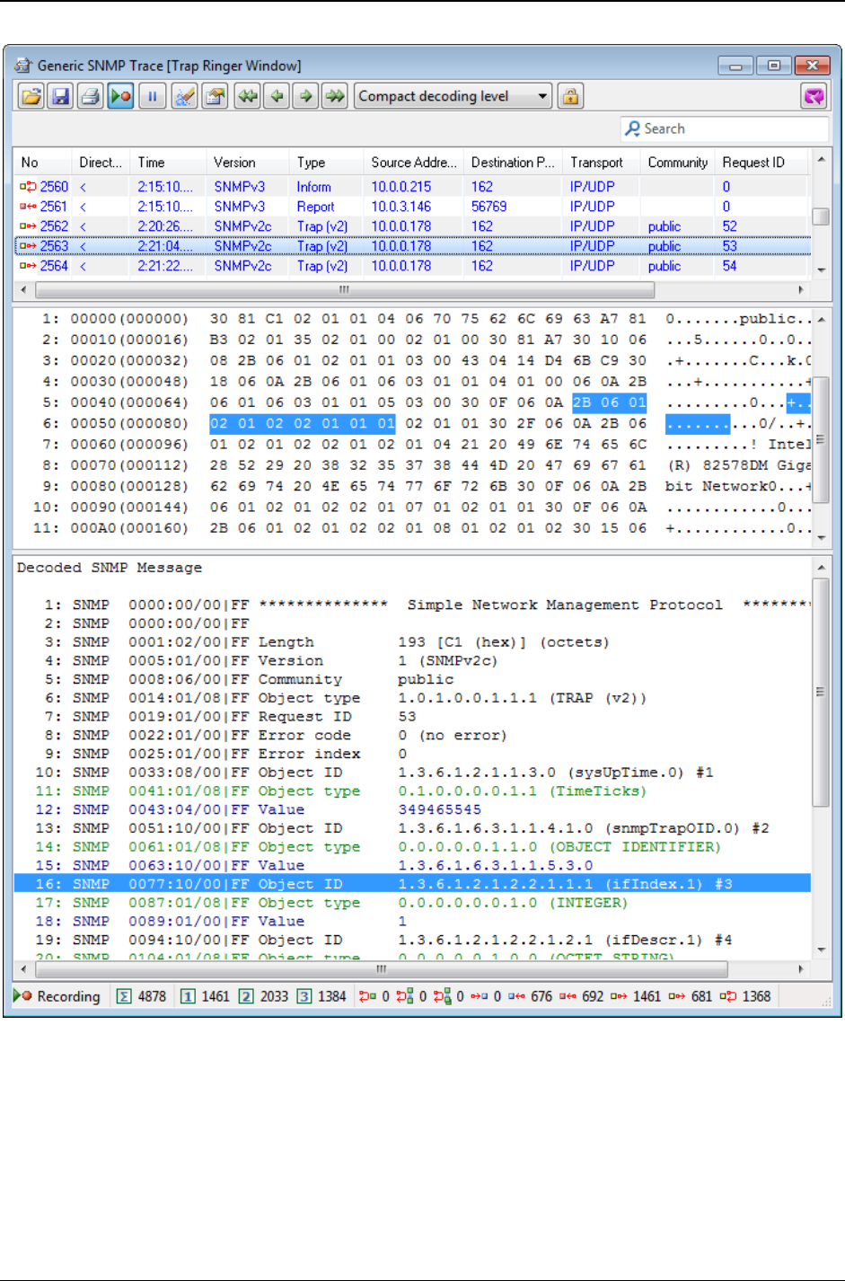Select decoded line 13 snmpTrapOID.0
Image resolution: width=845 pixels, height=1281 pixels.
click(x=412, y=828)
